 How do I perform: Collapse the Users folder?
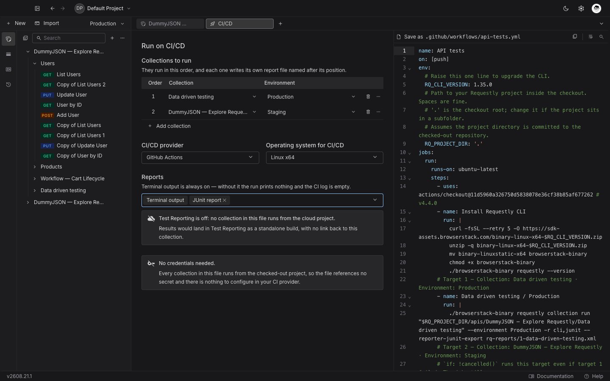35,63
